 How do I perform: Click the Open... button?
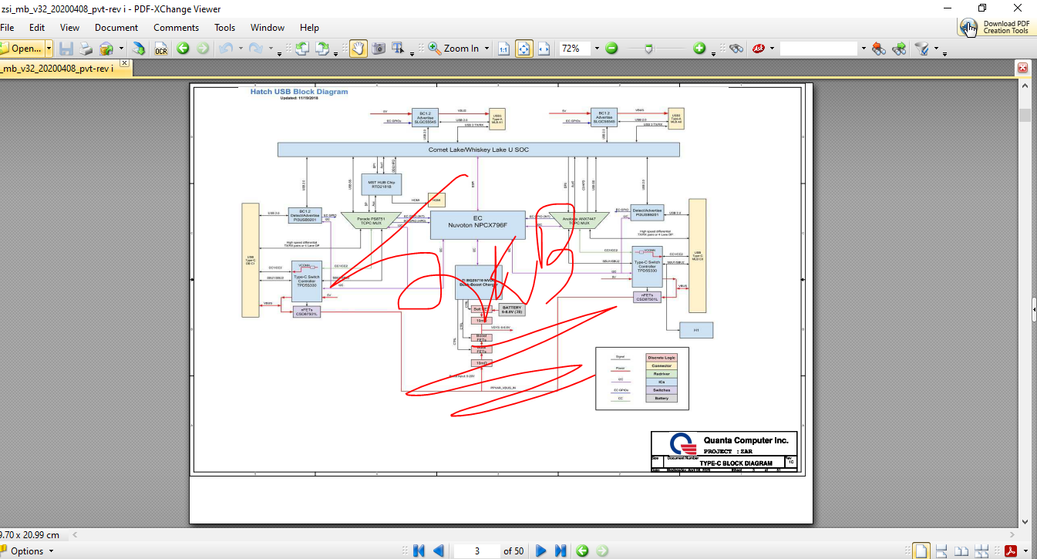click(x=22, y=49)
